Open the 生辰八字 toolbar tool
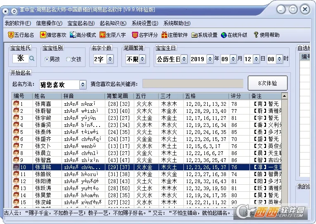The height and width of the screenshot is (224, 316). [x=103, y=35]
